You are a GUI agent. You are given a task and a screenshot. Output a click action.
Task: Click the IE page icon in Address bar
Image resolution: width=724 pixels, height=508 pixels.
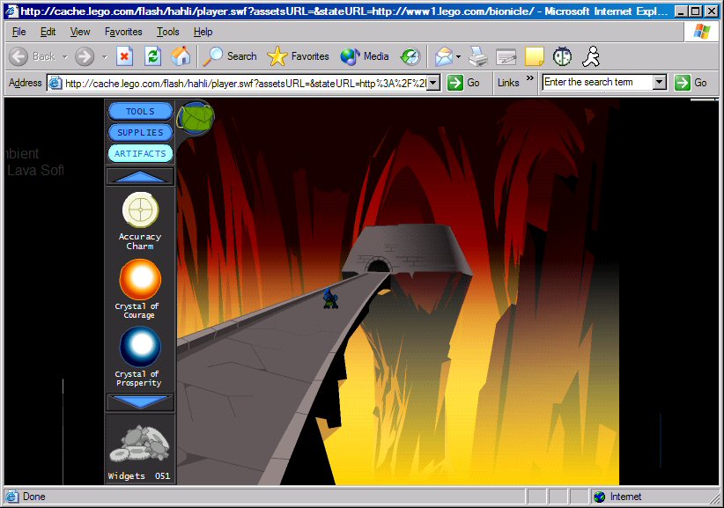(x=55, y=83)
